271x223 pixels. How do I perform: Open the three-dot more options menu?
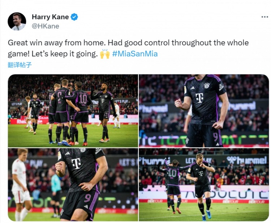click(264, 17)
